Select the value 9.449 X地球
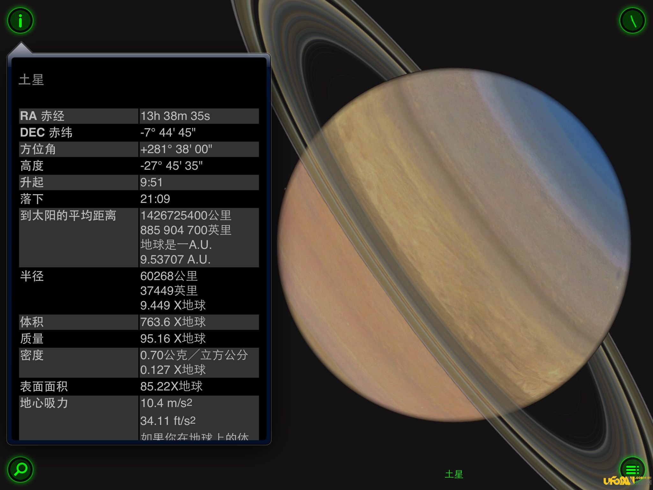Viewport: 653px width, 490px height. 173,305
